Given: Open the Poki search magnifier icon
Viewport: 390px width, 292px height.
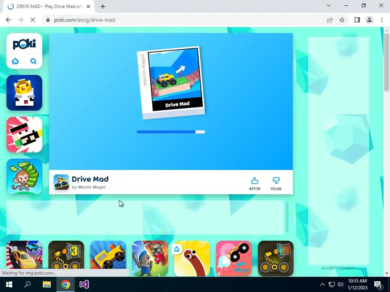Looking at the screenshot, I should pyautogui.click(x=34, y=61).
